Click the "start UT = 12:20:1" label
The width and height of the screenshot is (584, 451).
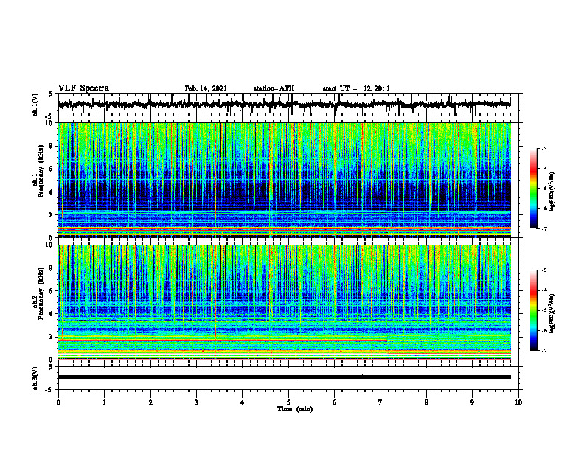pyautogui.click(x=356, y=88)
